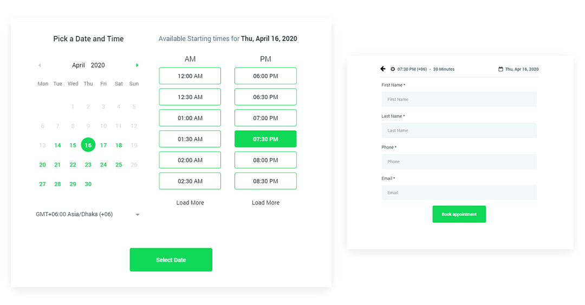Screen dimensions: 585x305
Task: Focus the Phone input field
Action: coord(459,162)
